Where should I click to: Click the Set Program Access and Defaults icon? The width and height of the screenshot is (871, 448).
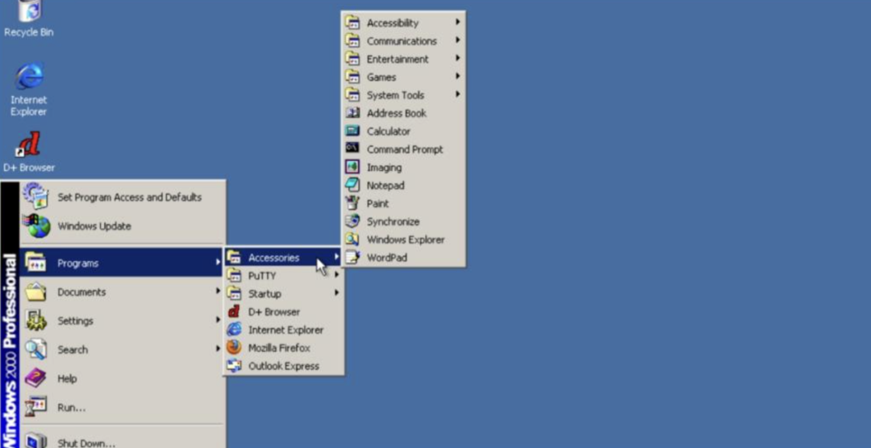(x=36, y=197)
